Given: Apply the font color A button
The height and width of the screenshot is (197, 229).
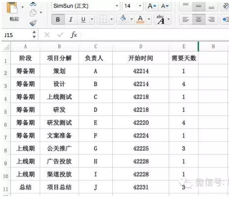Looking at the screenshot, I should coord(140,19).
